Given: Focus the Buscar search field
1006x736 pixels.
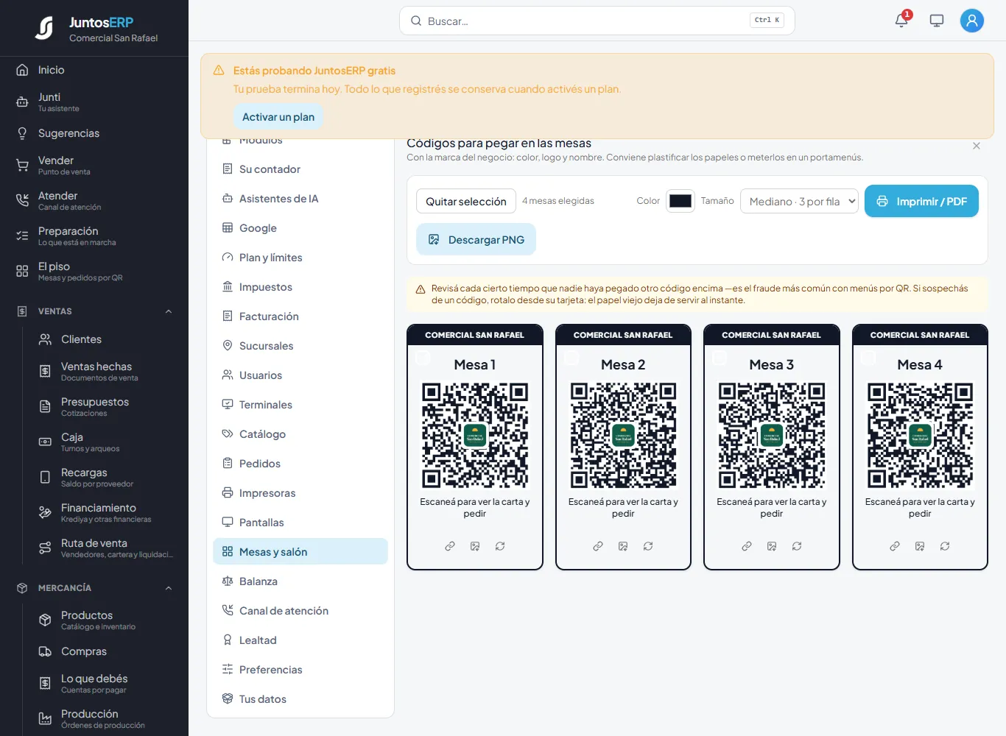Looking at the screenshot, I should tap(597, 21).
